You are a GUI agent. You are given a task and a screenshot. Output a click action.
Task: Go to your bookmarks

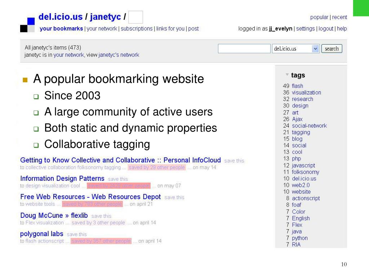pos(61,29)
